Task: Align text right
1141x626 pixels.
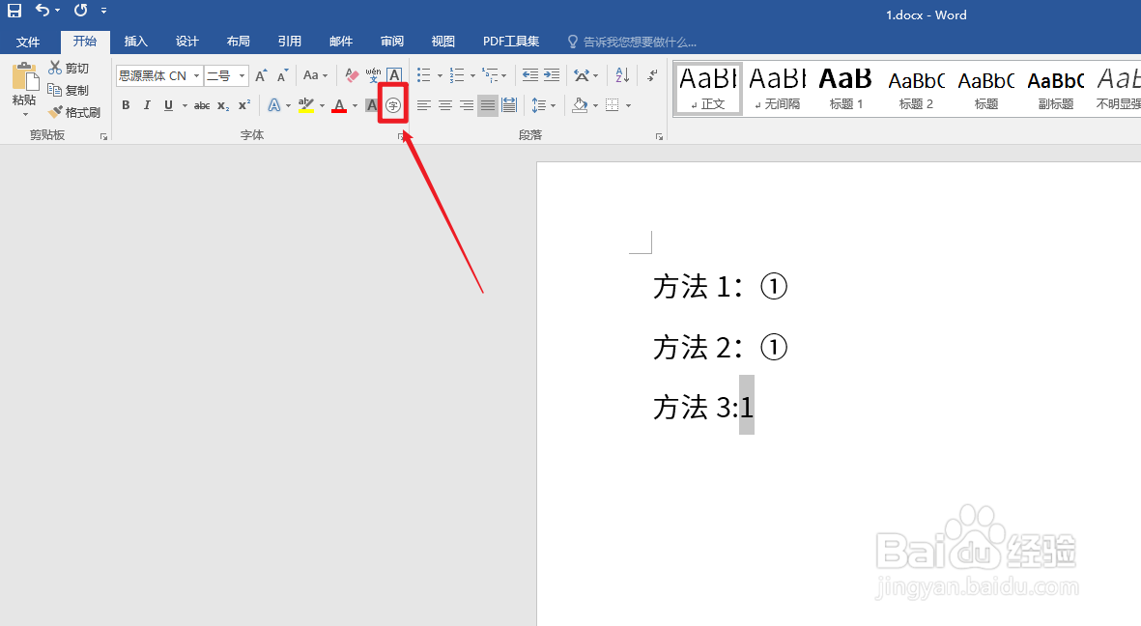Action: tap(467, 105)
